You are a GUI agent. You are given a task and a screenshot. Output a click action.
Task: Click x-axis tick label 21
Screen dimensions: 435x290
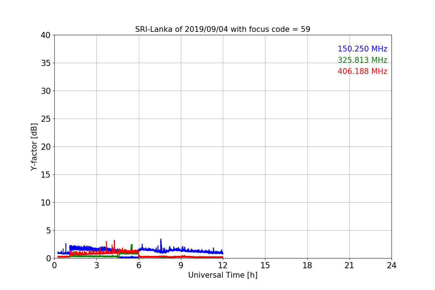tap(349, 265)
